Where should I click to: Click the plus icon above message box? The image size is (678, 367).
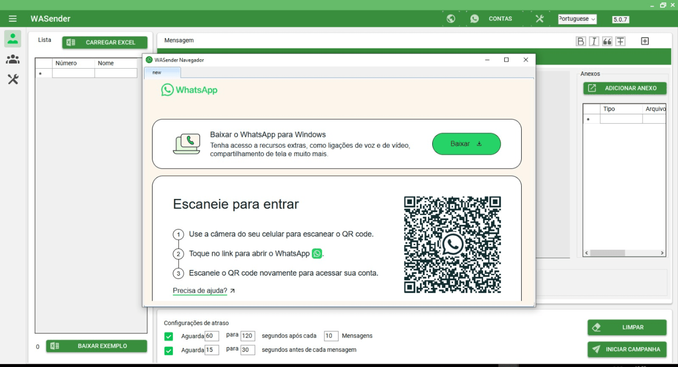click(645, 41)
